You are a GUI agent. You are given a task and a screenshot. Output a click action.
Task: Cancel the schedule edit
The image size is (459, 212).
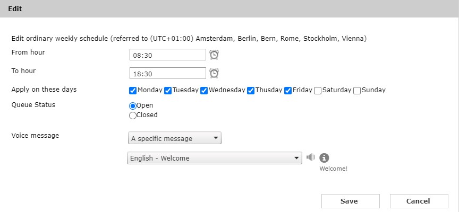(418, 201)
